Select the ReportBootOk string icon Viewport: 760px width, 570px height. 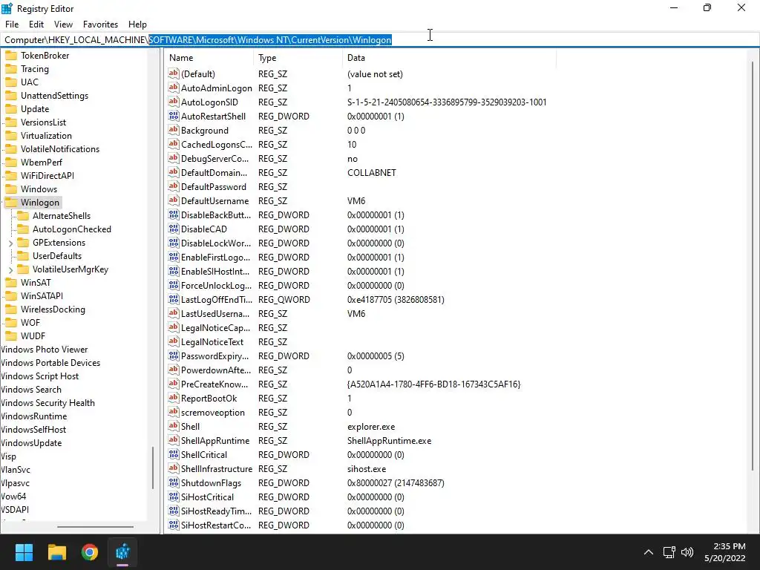tap(173, 398)
